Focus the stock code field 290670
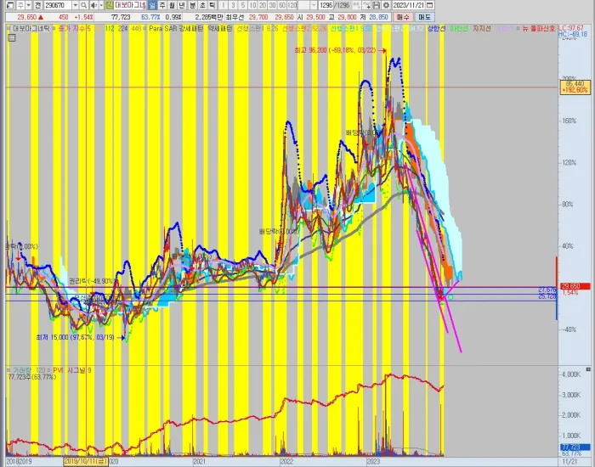This screenshot has width=595, height=467. tap(57, 5)
